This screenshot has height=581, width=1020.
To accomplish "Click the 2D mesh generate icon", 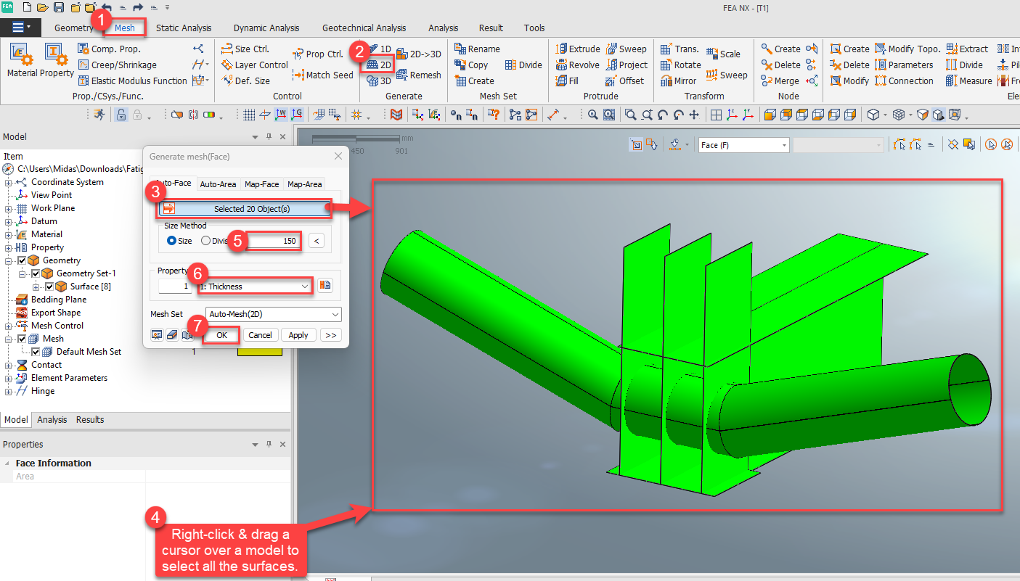I will click(379, 65).
